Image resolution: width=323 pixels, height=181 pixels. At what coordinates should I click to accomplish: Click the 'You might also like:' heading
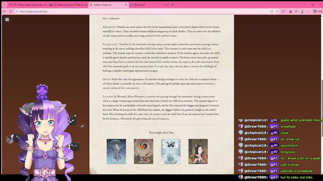tap(161, 132)
